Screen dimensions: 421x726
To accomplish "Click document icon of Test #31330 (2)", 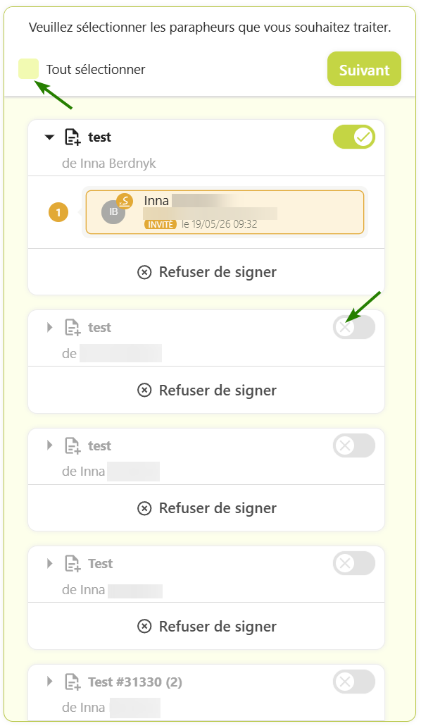I will [x=73, y=682].
